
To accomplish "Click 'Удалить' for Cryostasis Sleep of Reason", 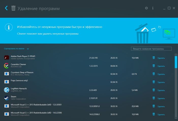I will click(x=161, y=74).
